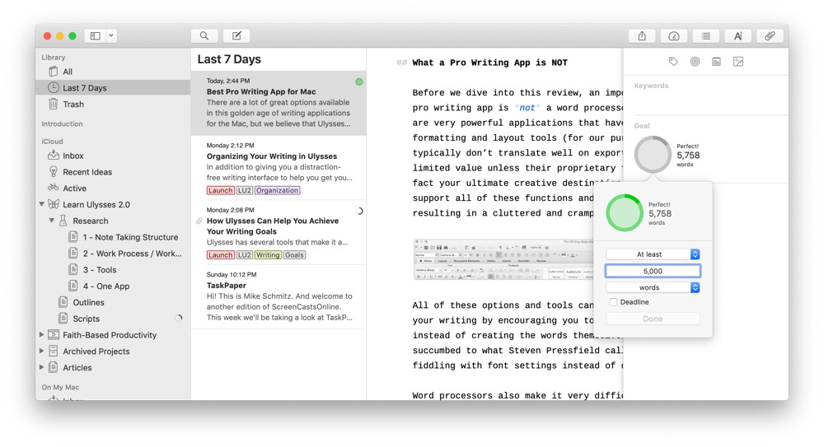Open the view layout dropdown arrow
This screenshot has width=824, height=447.
111,35
